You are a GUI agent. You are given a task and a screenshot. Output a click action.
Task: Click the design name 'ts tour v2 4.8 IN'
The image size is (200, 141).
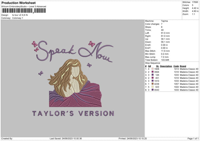pos(20,15)
